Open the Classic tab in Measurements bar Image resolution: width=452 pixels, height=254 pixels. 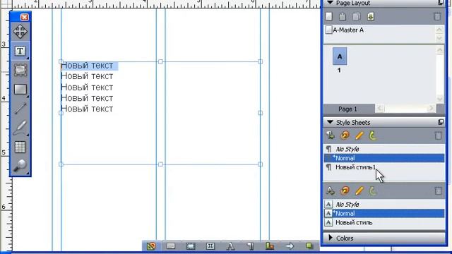click(152, 246)
